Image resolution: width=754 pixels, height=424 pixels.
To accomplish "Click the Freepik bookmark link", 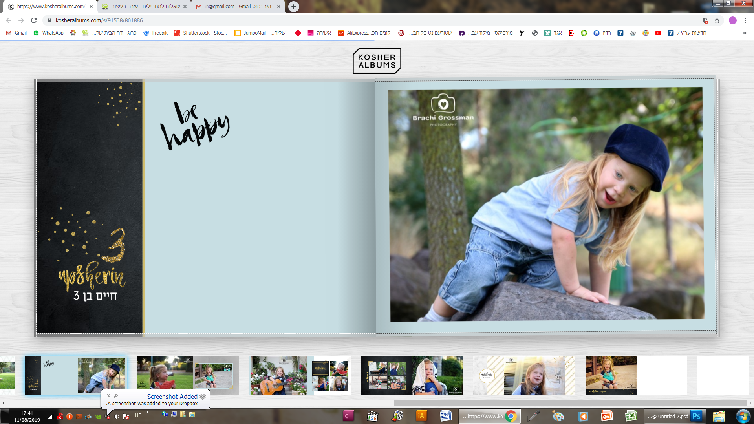I will [x=156, y=33].
